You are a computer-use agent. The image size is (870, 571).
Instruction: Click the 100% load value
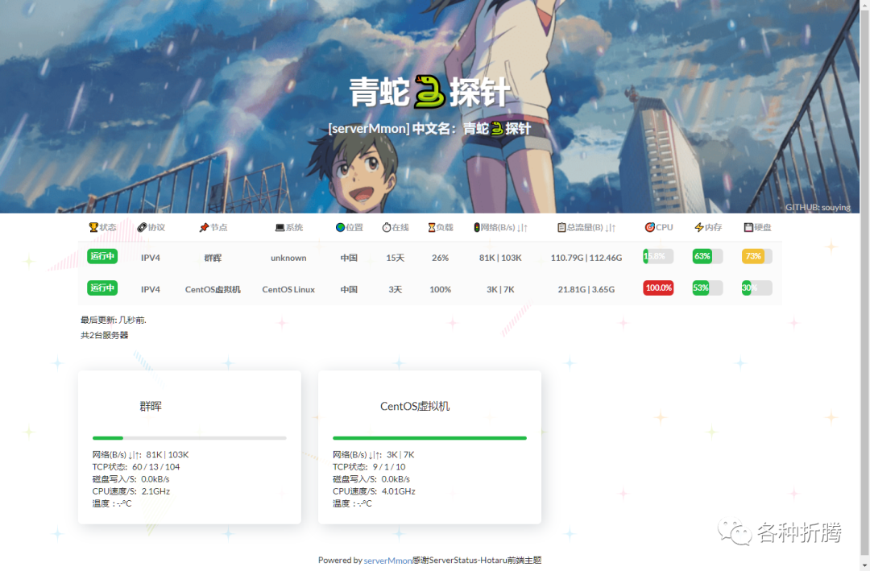tap(440, 290)
